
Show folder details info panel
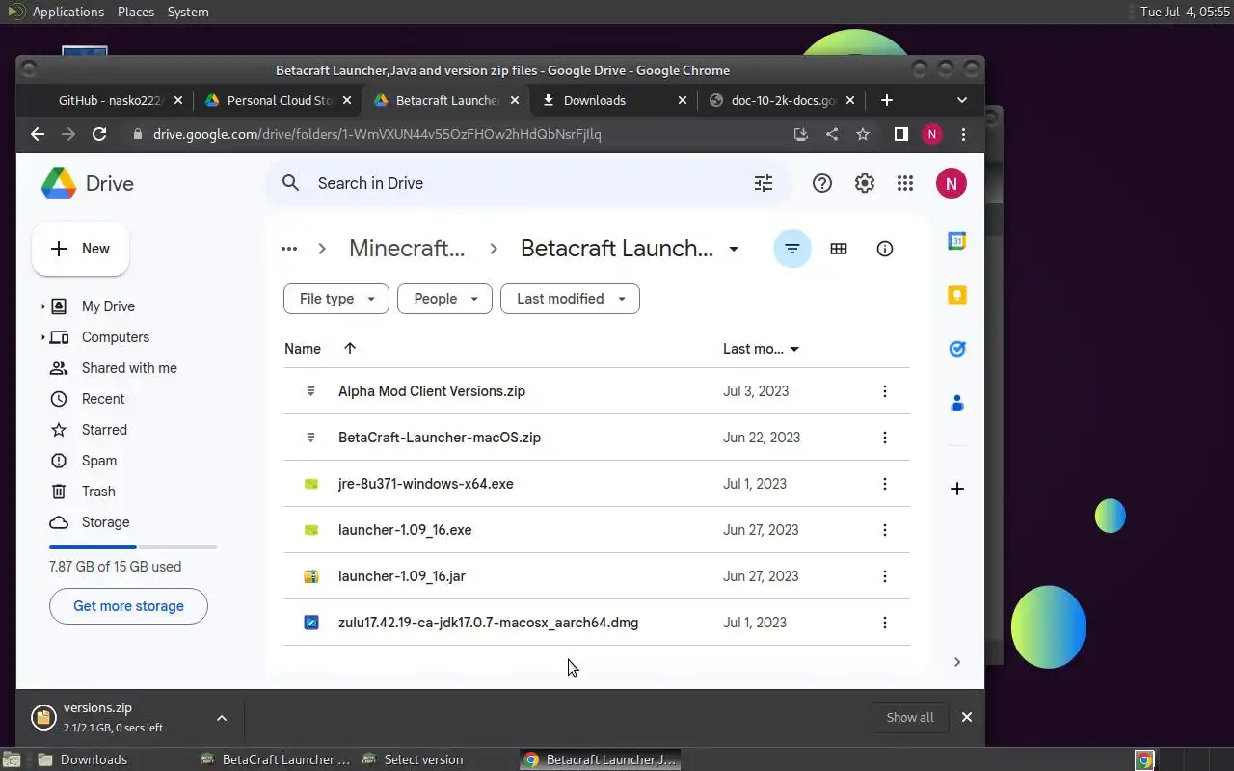pos(885,249)
